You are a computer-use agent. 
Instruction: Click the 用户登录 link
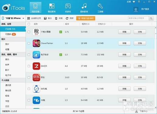coord(145,9)
